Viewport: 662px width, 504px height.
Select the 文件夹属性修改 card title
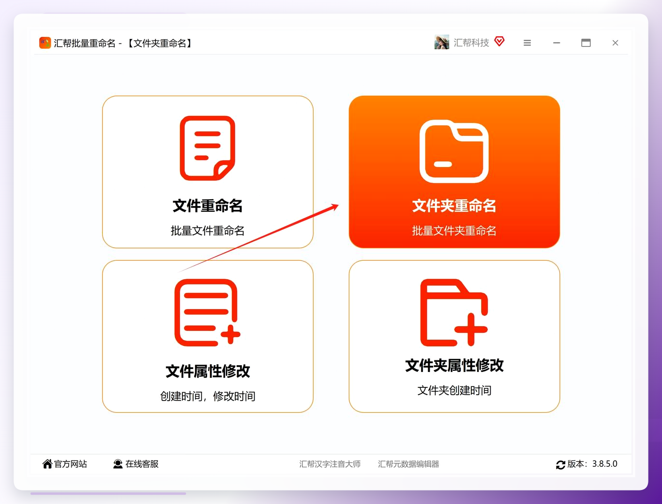[454, 365]
